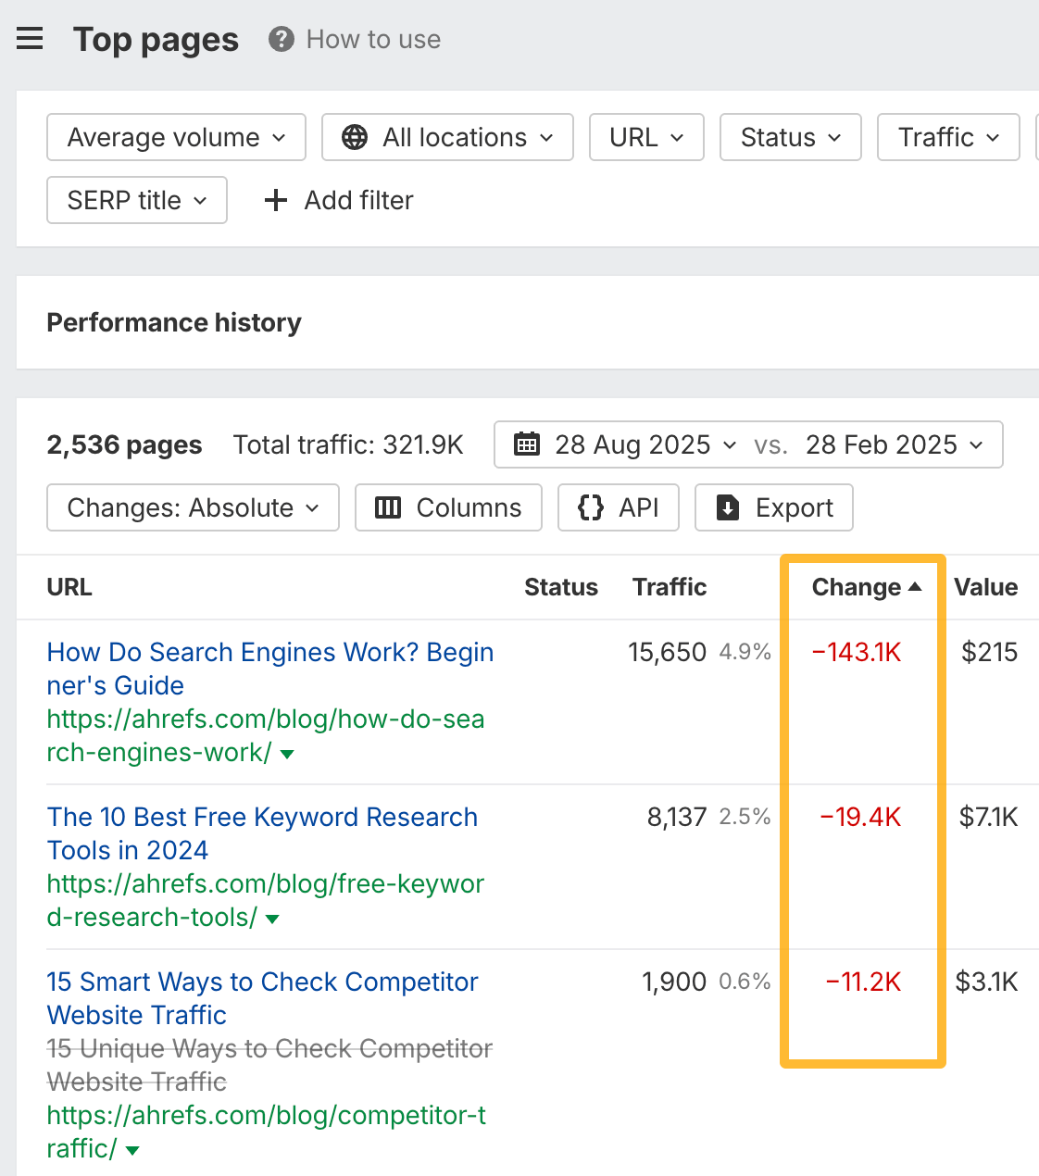This screenshot has height=1176, width=1039.
Task: Open the Average volume filter dropdown
Action: pos(175,137)
